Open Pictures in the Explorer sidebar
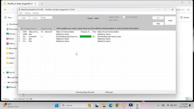This screenshot has width=194, height=109. (11, 34)
